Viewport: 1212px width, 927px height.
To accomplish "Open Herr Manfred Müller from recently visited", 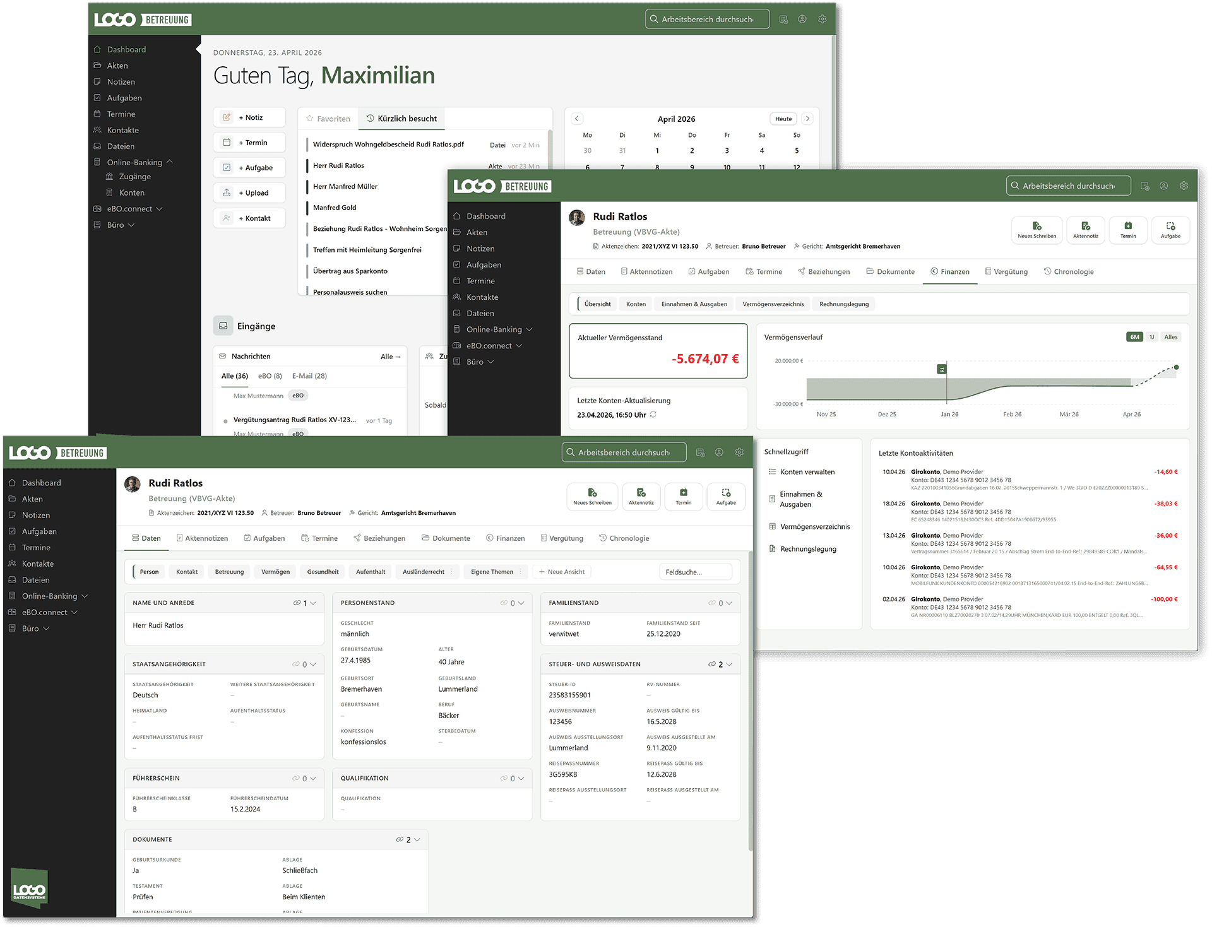I will (x=345, y=187).
